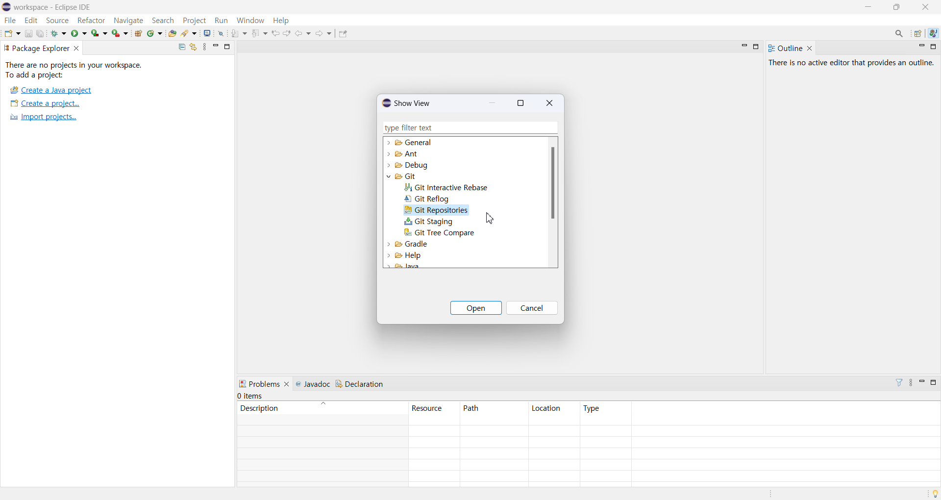Click the Run External Tools icon

tap(116, 34)
